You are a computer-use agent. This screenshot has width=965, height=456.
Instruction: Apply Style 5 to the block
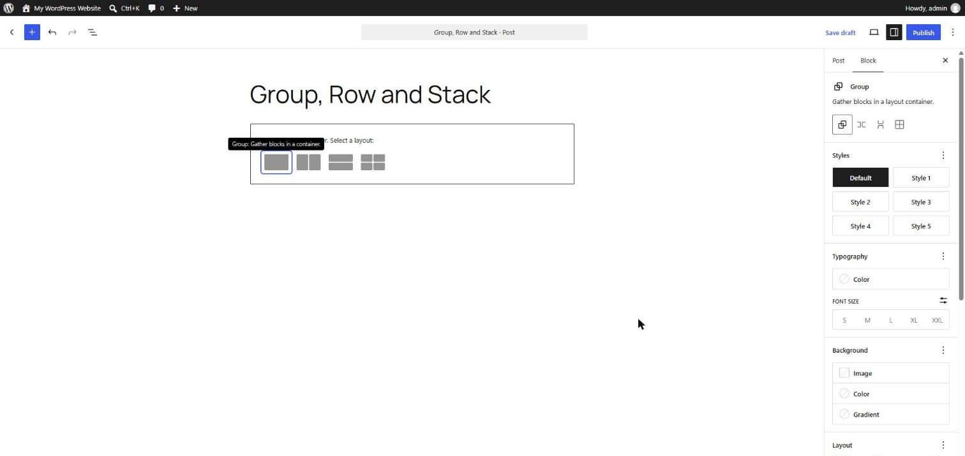click(921, 226)
